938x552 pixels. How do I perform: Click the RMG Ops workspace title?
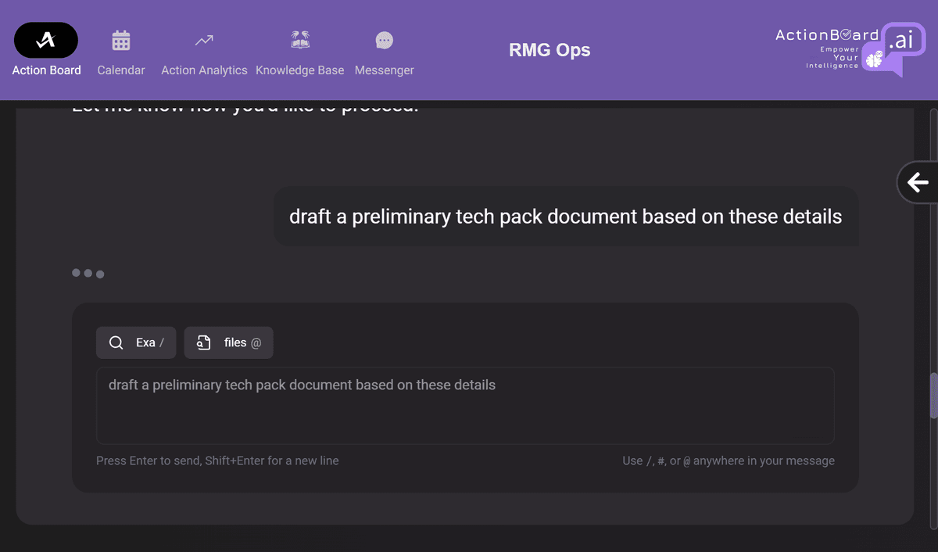click(x=550, y=51)
